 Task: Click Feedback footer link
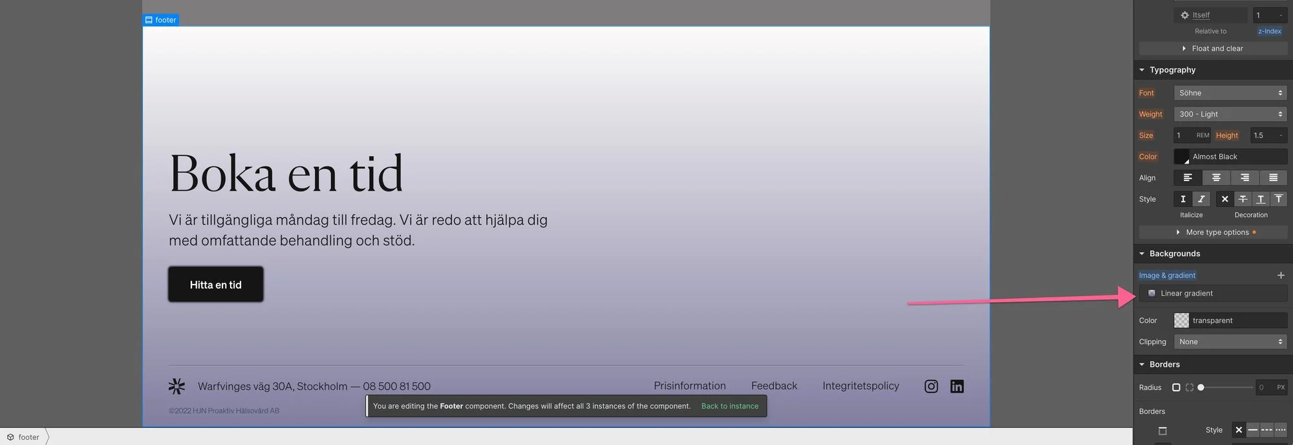774,386
